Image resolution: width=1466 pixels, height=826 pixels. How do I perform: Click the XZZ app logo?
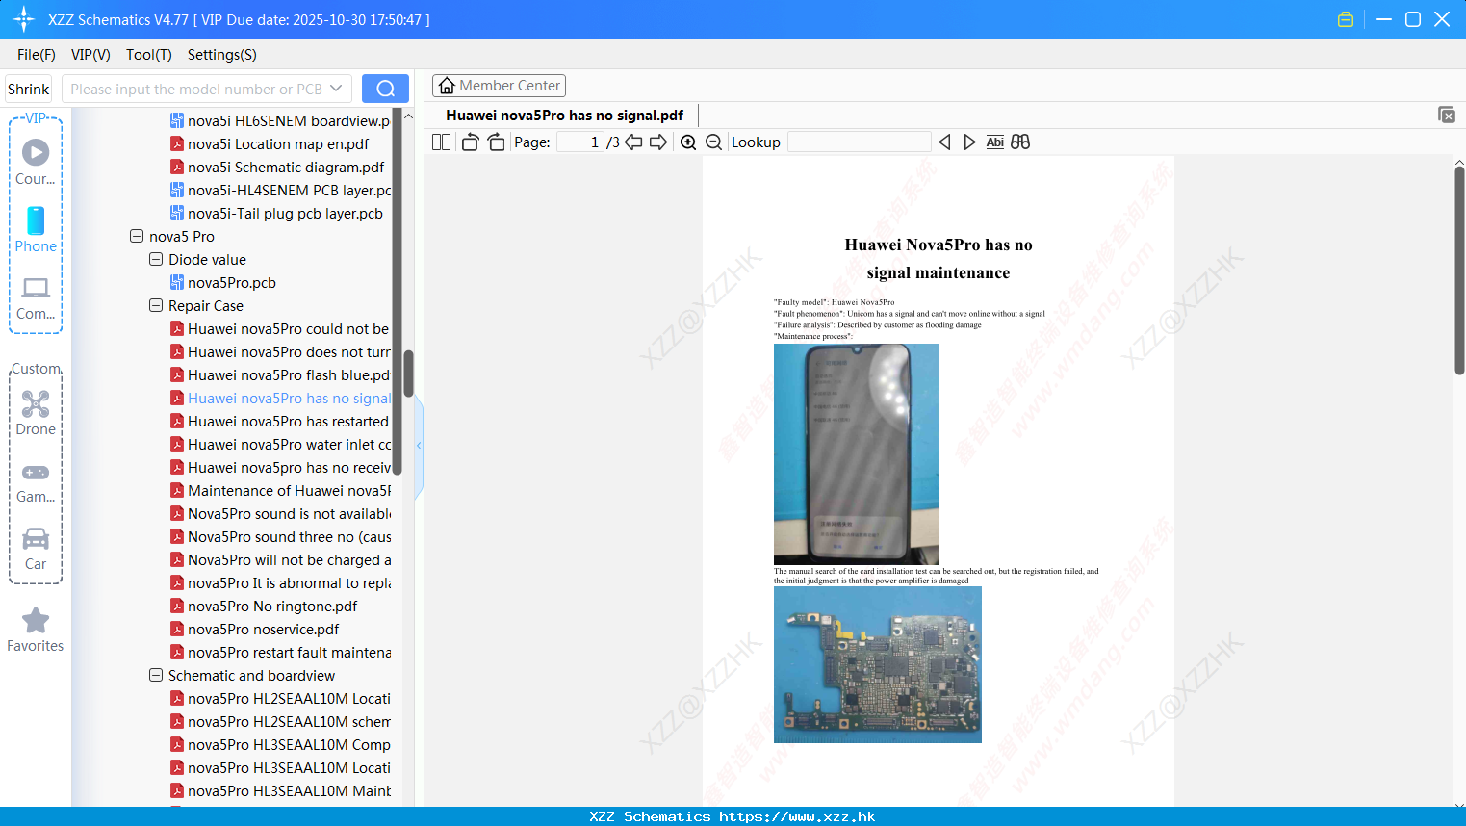[24, 19]
